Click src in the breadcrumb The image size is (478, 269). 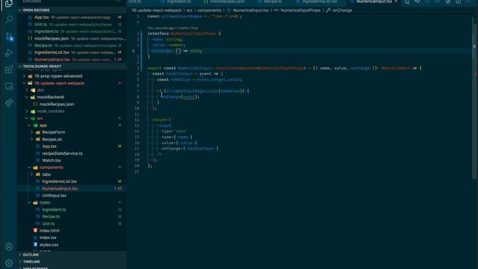click(x=189, y=10)
